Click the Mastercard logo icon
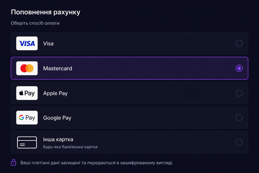The image size is (259, 173). click(x=27, y=68)
